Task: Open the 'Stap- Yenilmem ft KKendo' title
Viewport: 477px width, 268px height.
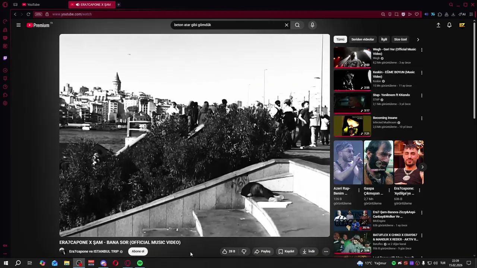Action: click(391, 95)
